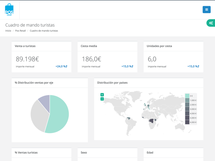Viewport: 215px width, 161px height.
Task: Click Venezuela highlighted on the map
Action: click(x=129, y=118)
